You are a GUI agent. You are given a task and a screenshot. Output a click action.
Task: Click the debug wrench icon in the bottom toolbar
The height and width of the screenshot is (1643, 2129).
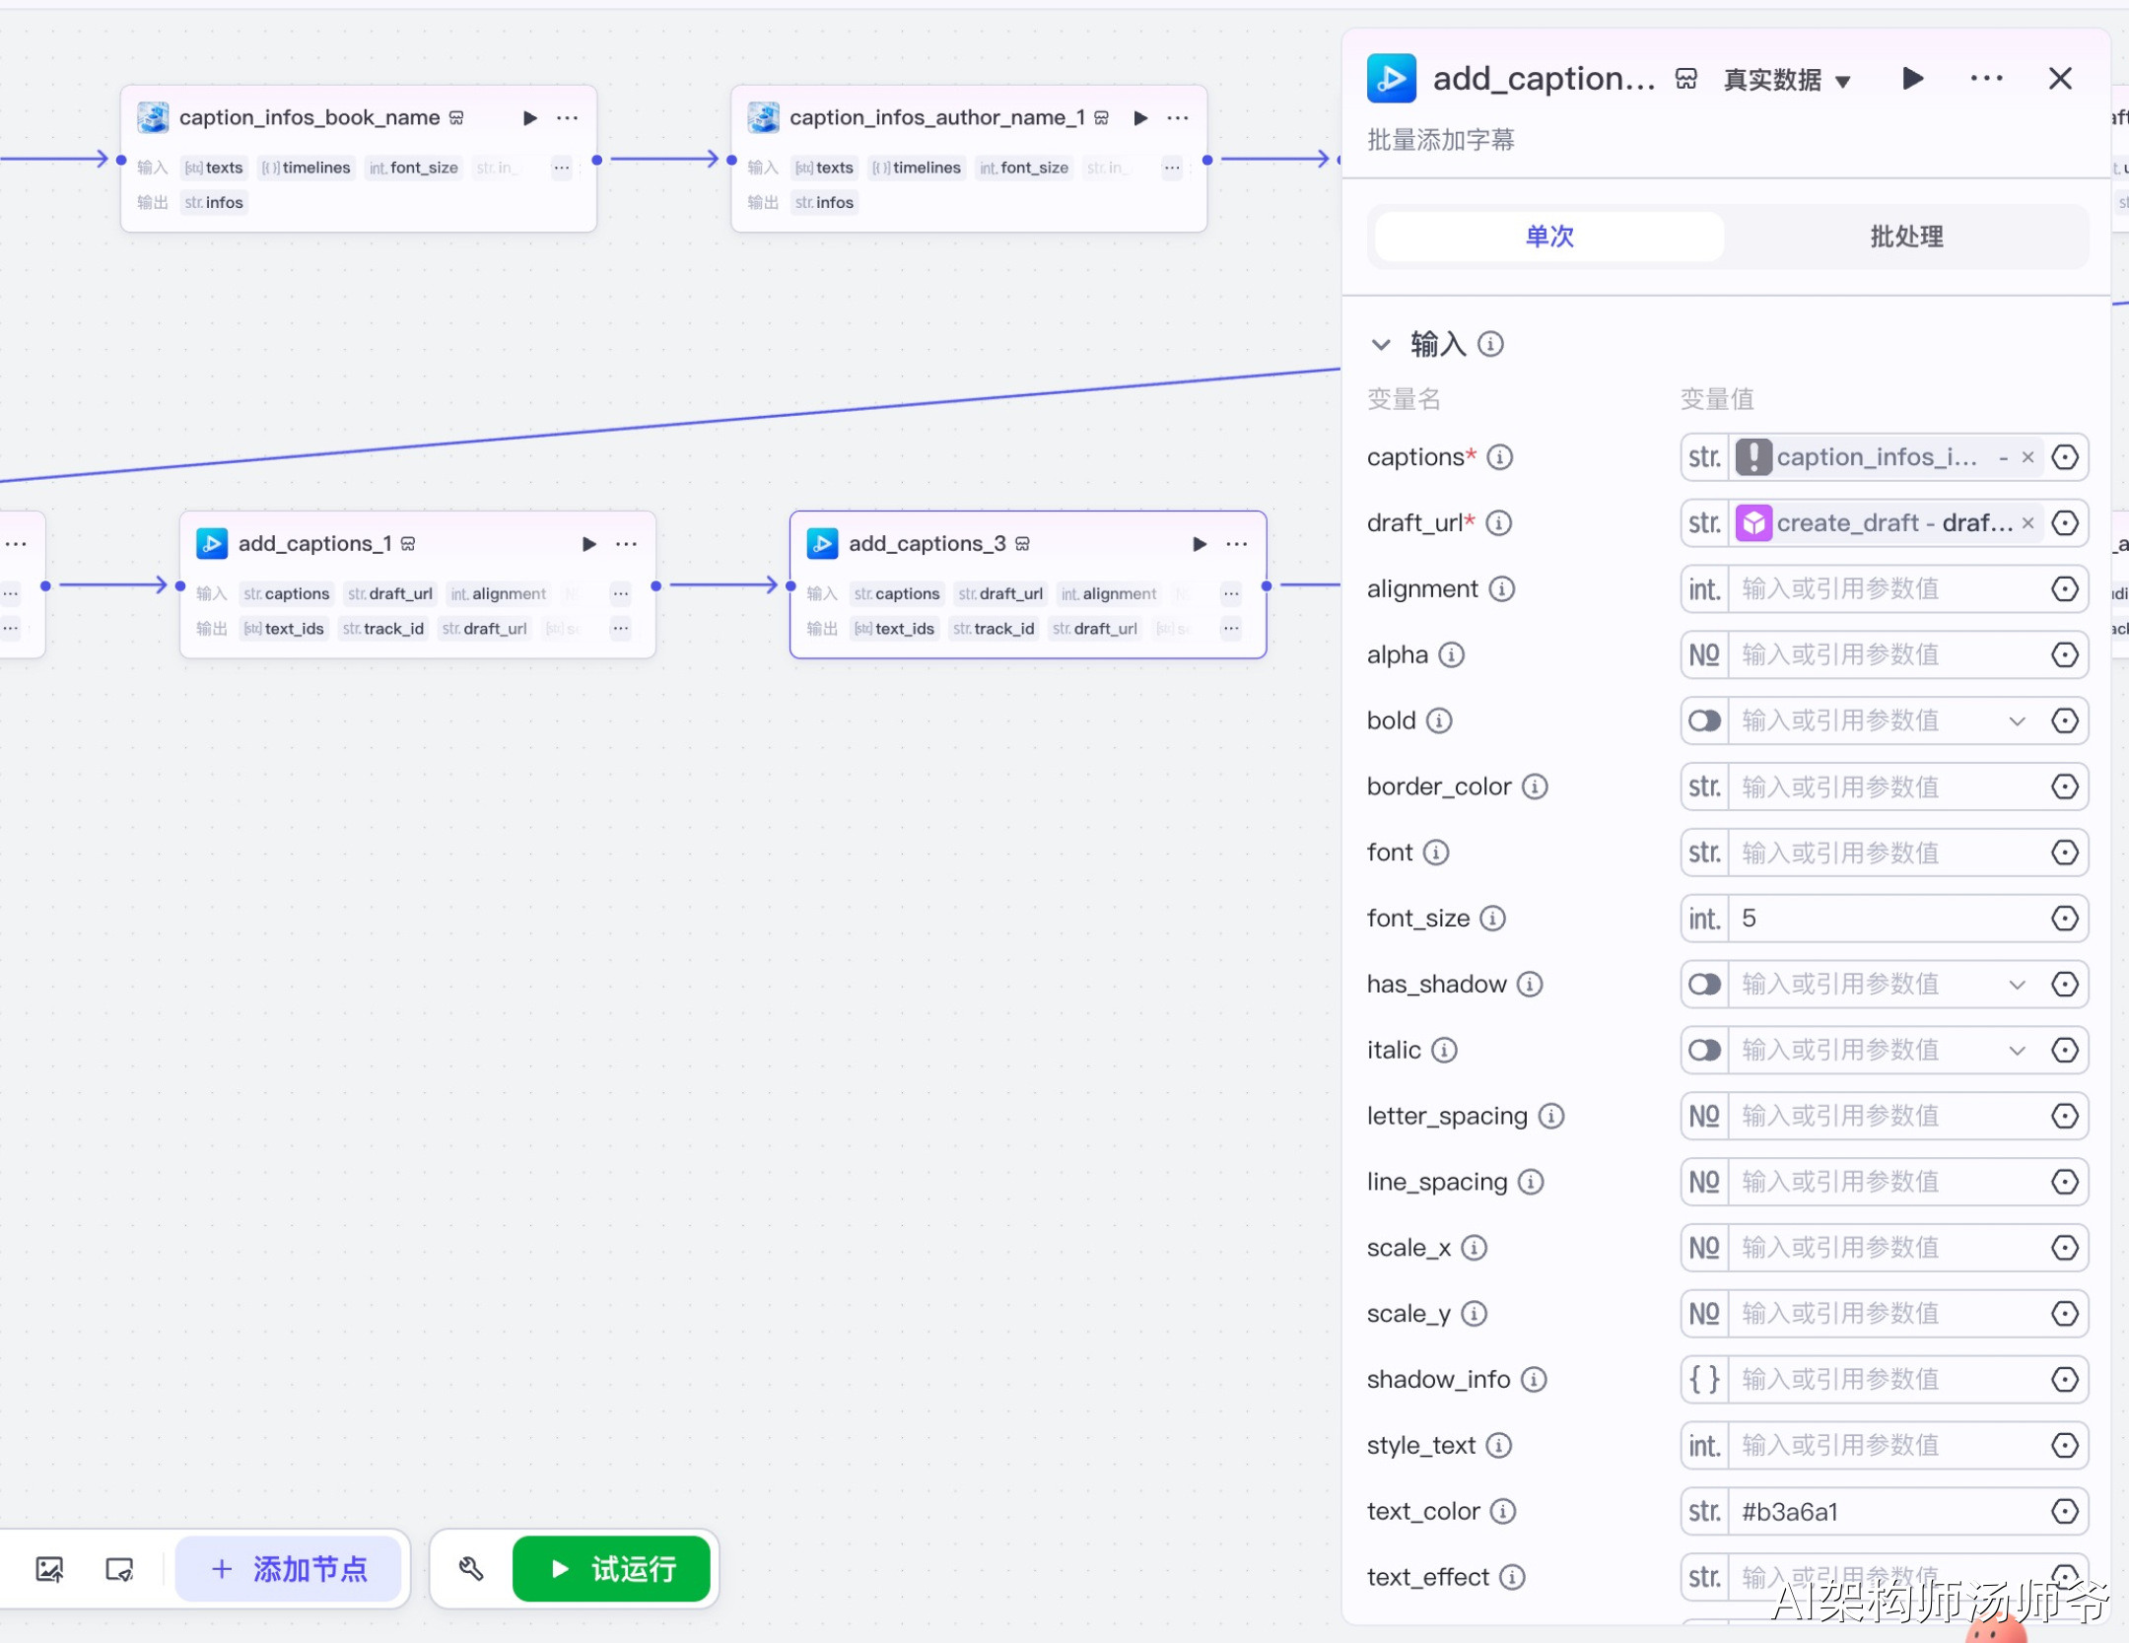pyautogui.click(x=471, y=1568)
